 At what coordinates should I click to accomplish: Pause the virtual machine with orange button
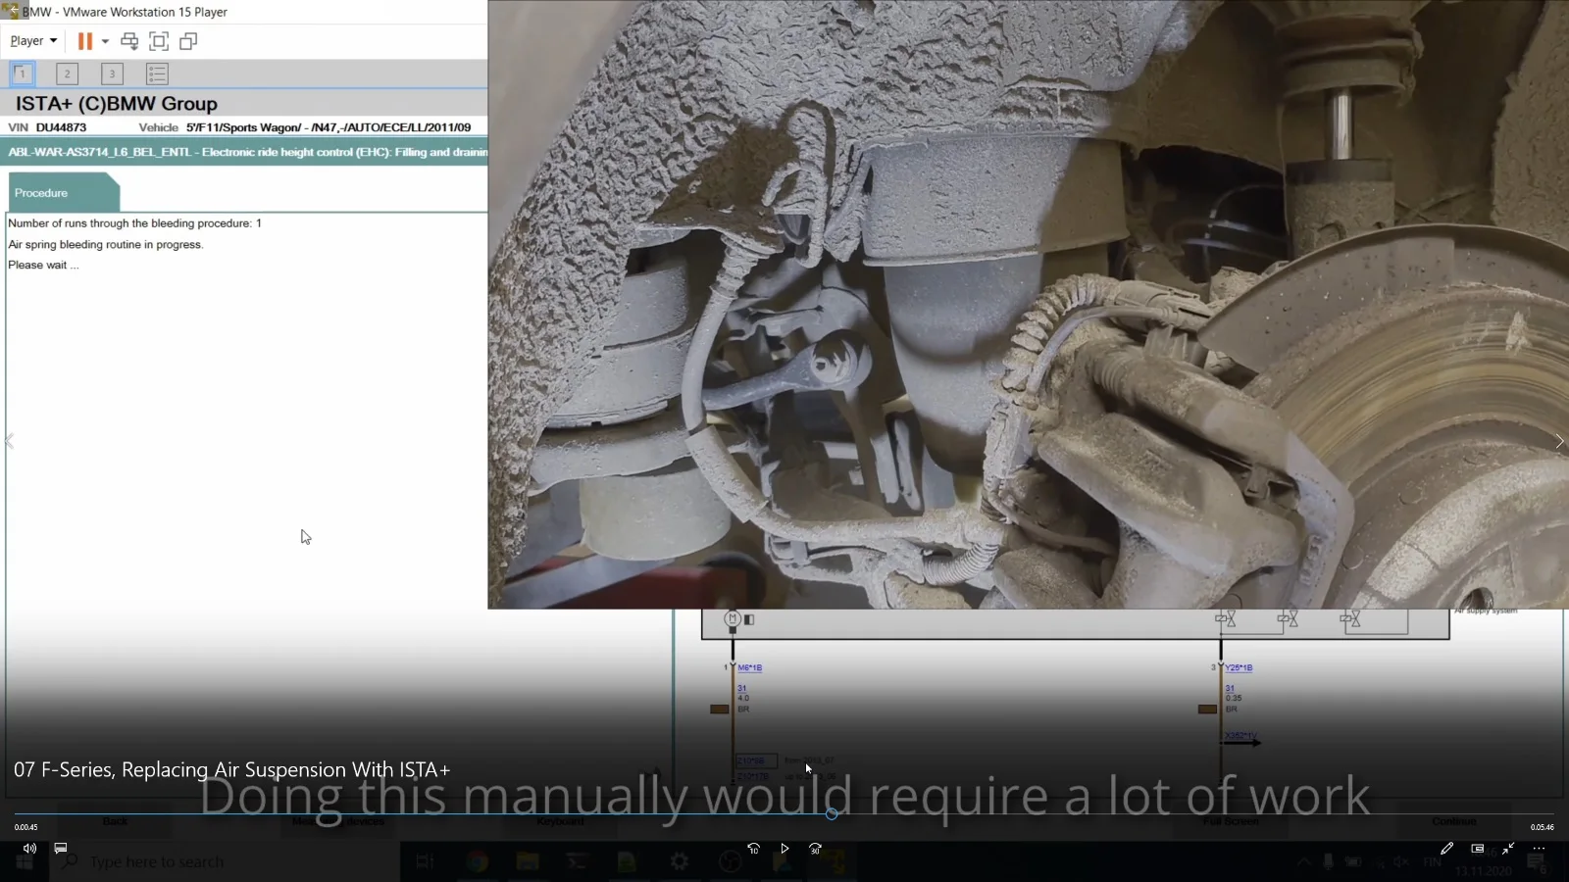[85, 41]
